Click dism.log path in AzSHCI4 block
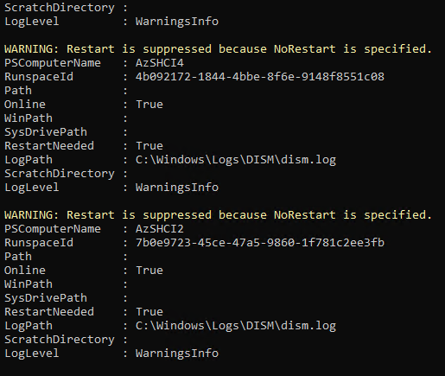This screenshot has height=376, width=445. click(x=236, y=160)
